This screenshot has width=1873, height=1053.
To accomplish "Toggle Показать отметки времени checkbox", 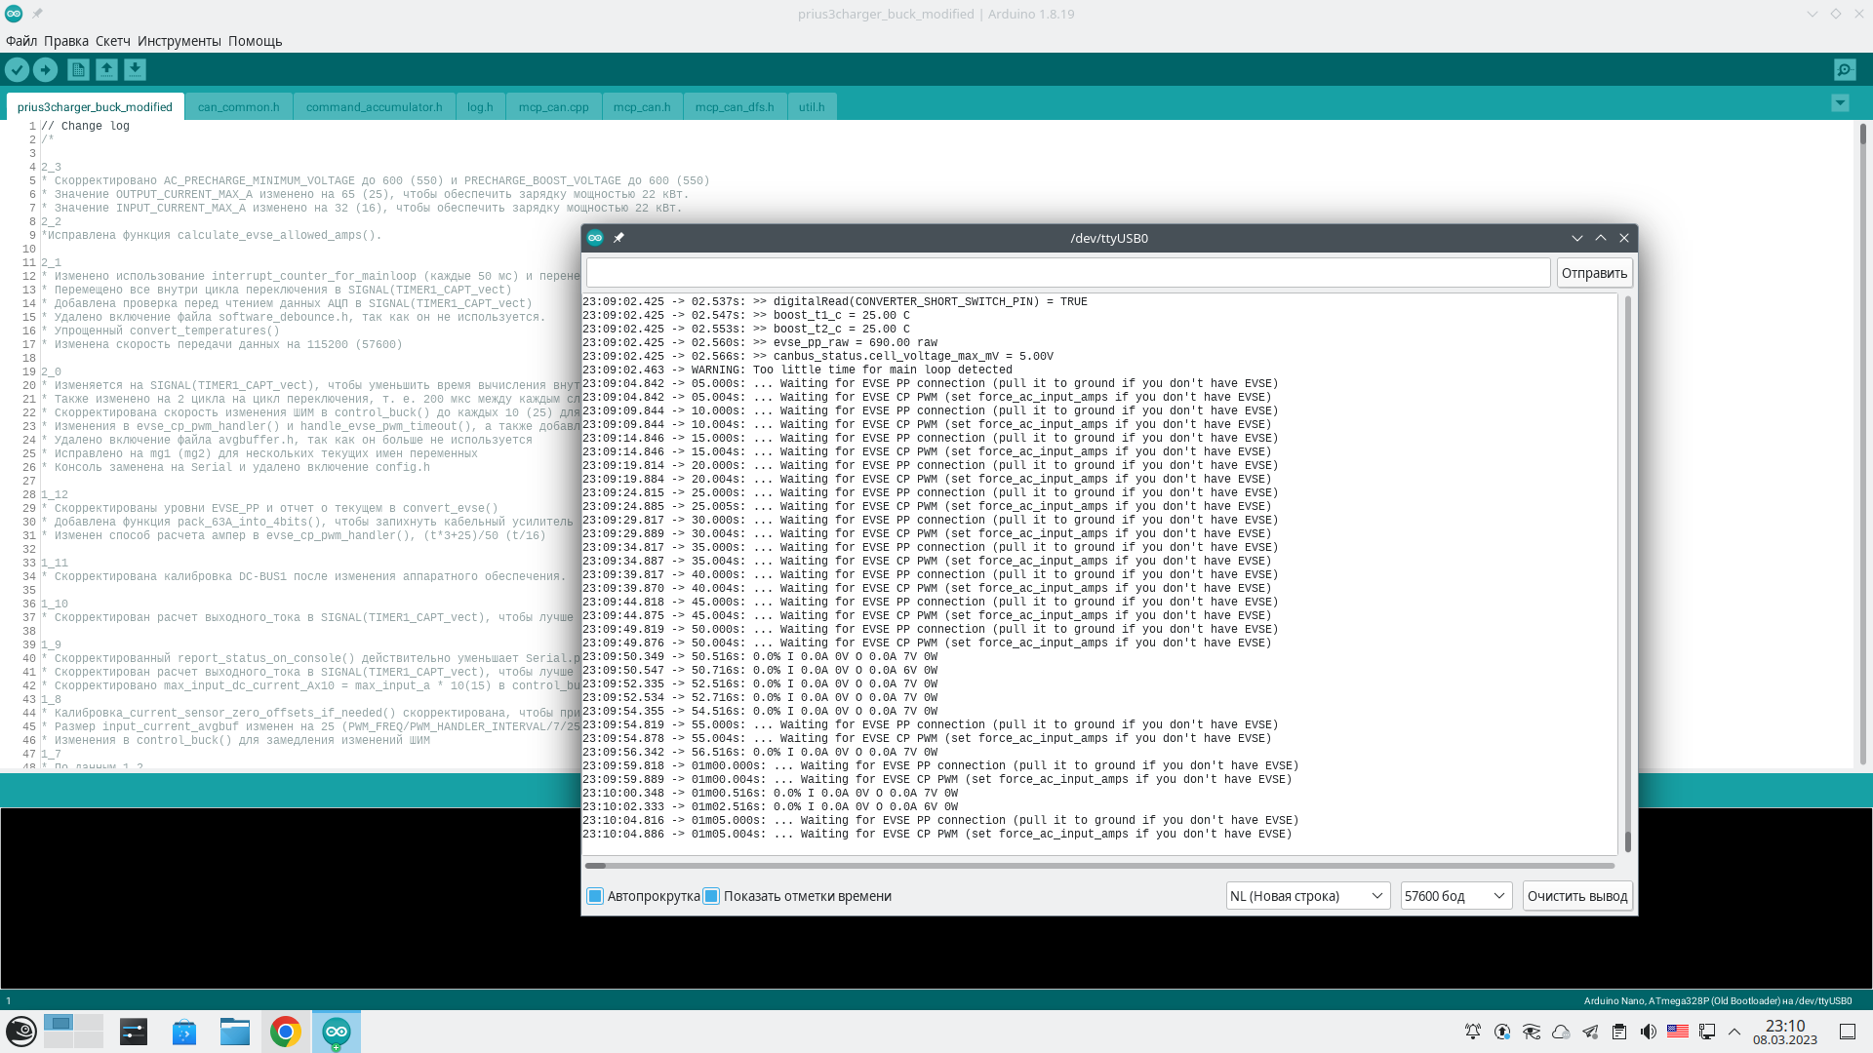I will tap(712, 896).
